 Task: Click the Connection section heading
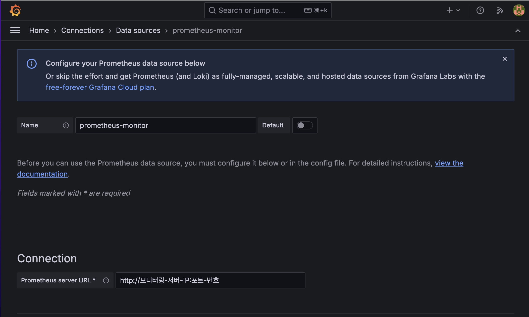click(47, 258)
